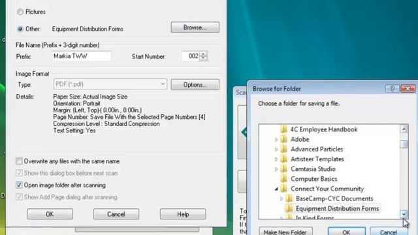
Task: Click the folder icon beside Artisteer Templates
Action: click(284, 159)
